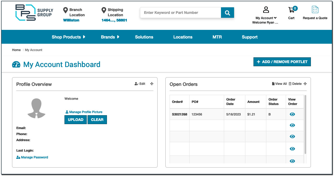
Task: Click the eye icon in the second order row
Action: point(292,125)
